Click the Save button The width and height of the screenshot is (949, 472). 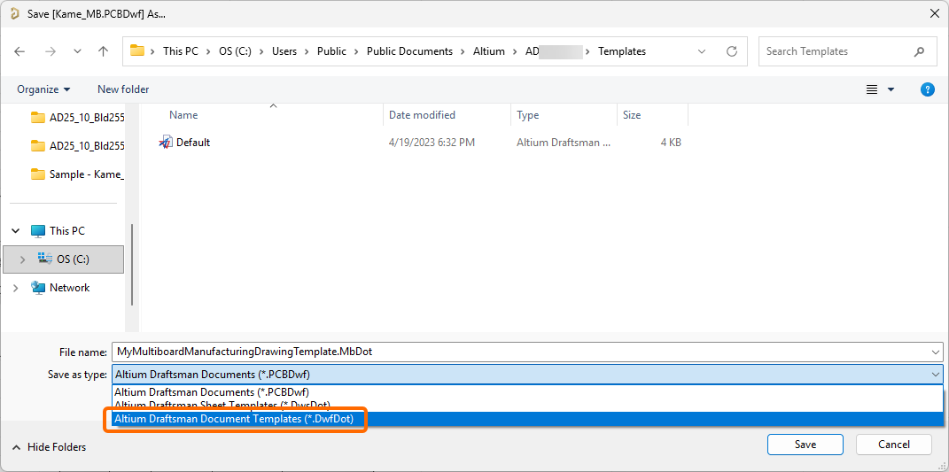click(x=805, y=445)
